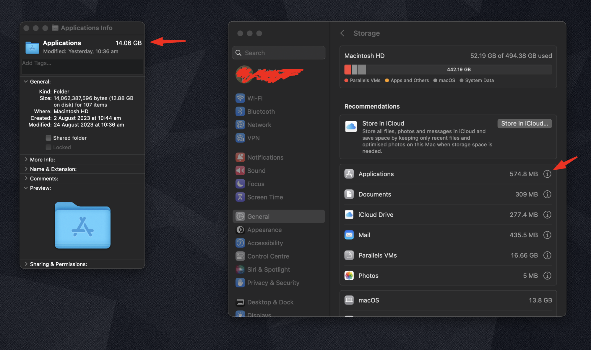Click the Sound speaker icon
This screenshot has width=591, height=350.
240,171
